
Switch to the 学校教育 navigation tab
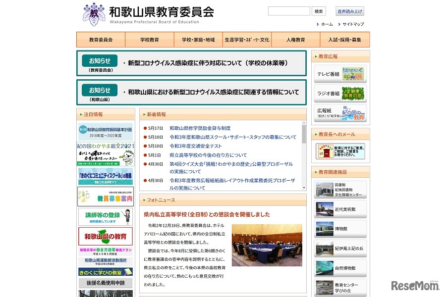click(x=149, y=40)
